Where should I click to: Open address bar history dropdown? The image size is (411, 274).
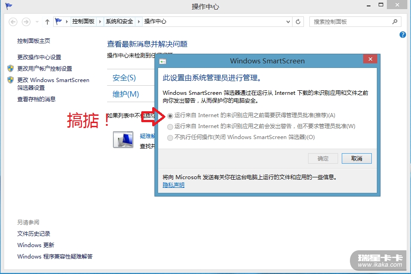point(288,22)
